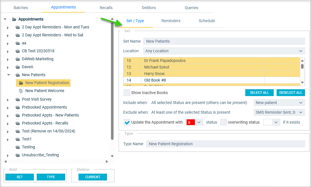Click the Add TYPE button
The width and height of the screenshot is (311, 187).
click(x=51, y=177)
